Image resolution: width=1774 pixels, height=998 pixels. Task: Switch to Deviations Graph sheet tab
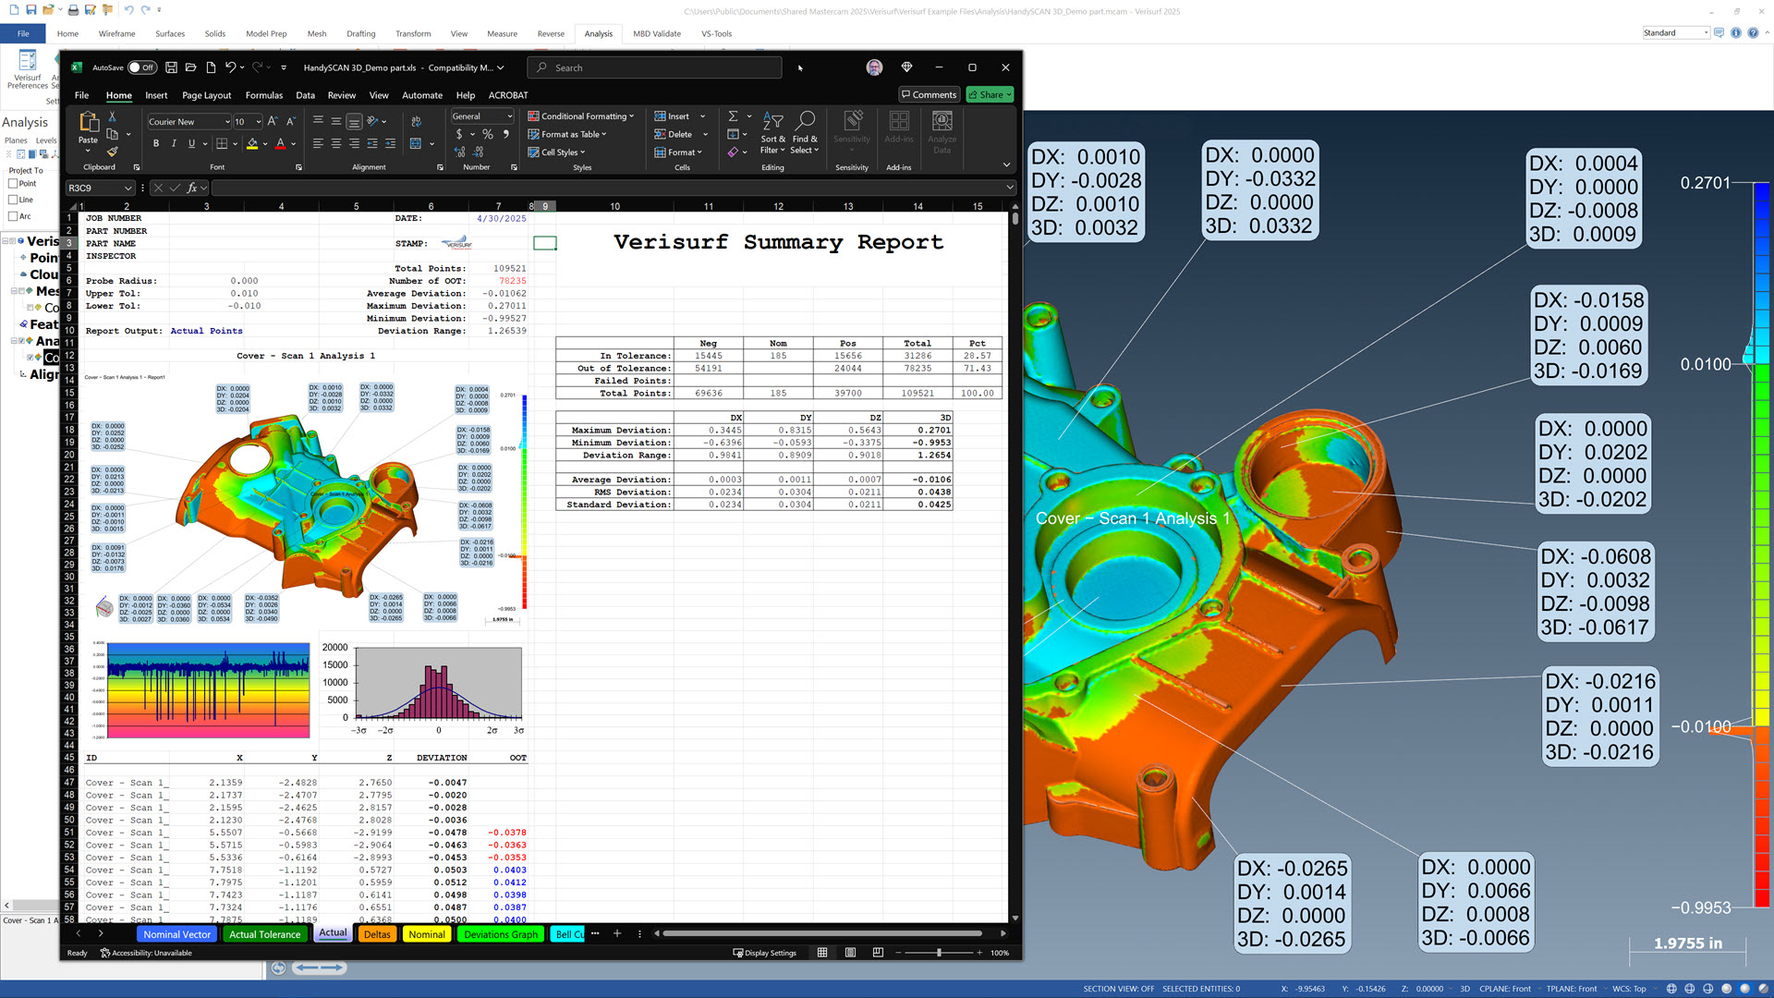501,934
